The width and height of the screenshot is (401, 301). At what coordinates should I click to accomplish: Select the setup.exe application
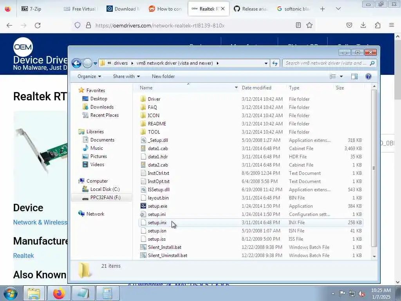pyautogui.click(x=157, y=206)
